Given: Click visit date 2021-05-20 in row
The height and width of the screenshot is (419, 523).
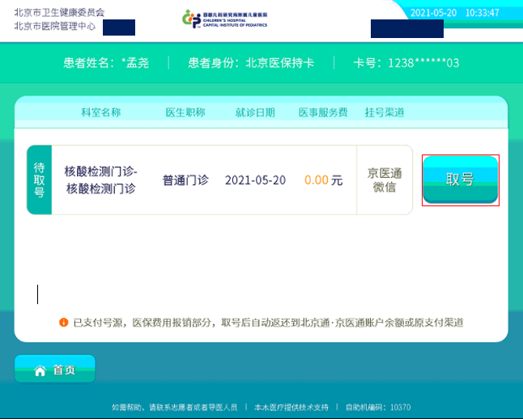Looking at the screenshot, I should coord(256,180).
